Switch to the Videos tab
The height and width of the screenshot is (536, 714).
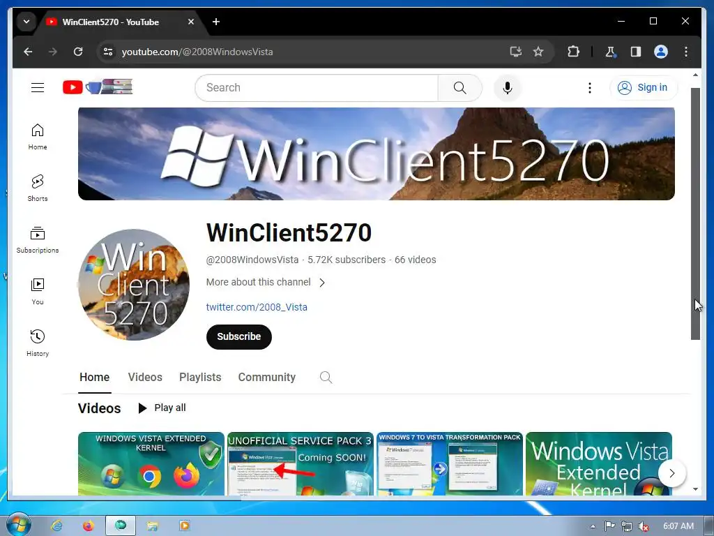click(145, 378)
